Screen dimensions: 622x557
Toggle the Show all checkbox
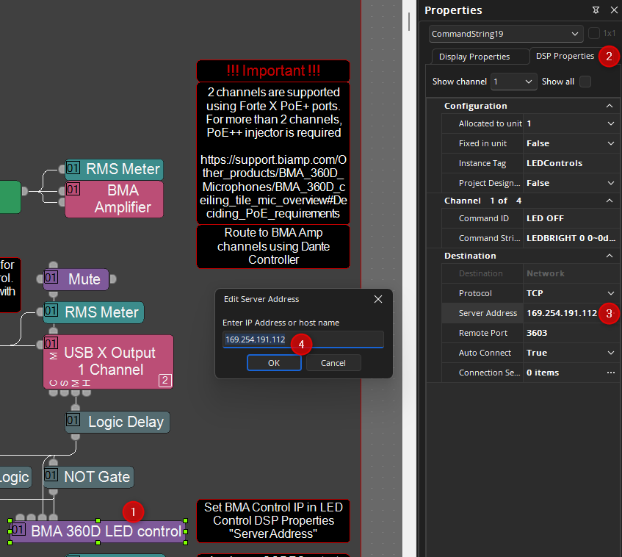[x=585, y=82]
